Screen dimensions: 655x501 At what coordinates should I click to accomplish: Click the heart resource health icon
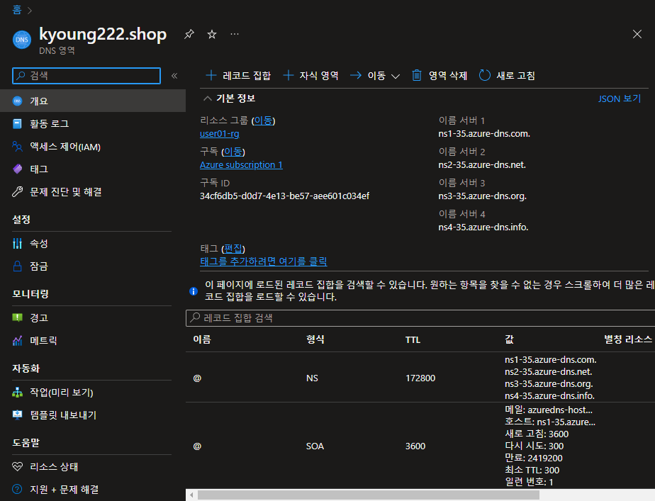pos(17,467)
